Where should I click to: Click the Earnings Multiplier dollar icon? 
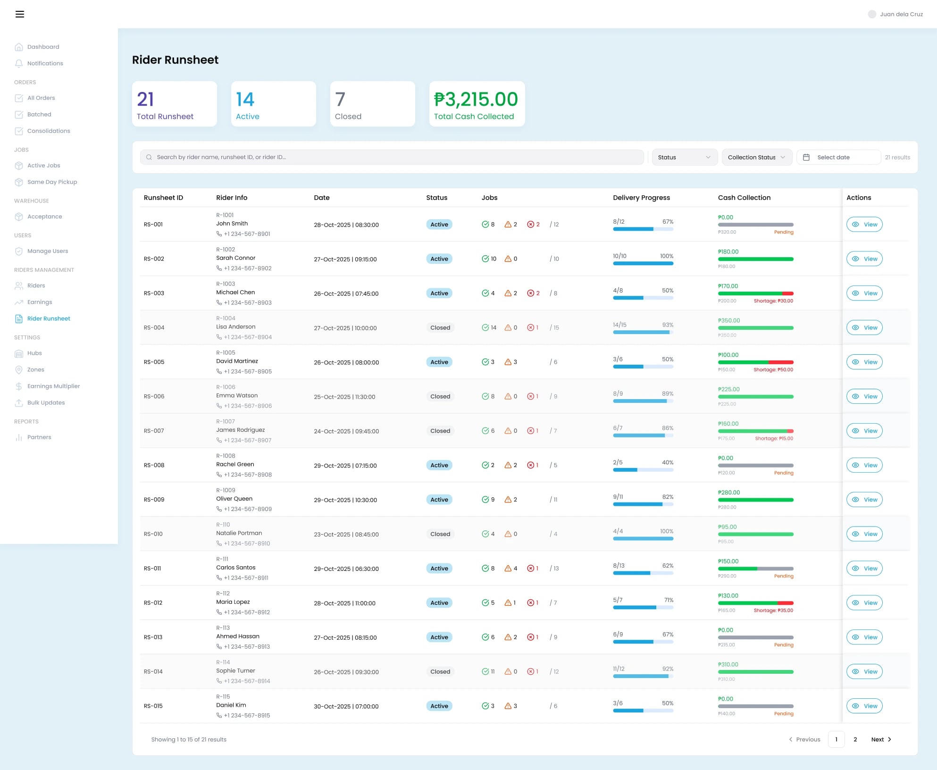pyautogui.click(x=19, y=386)
